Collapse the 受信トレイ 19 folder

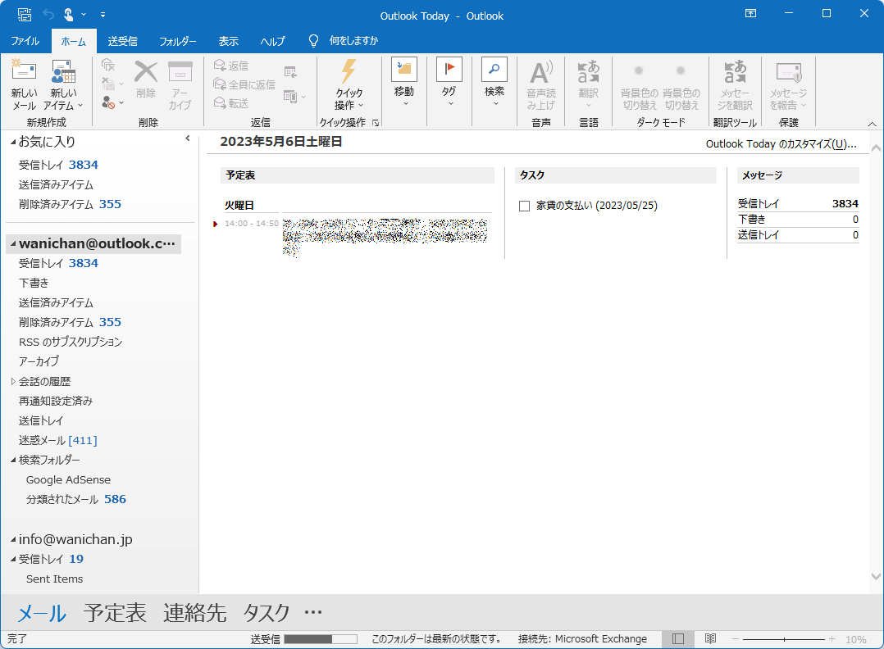coord(13,560)
